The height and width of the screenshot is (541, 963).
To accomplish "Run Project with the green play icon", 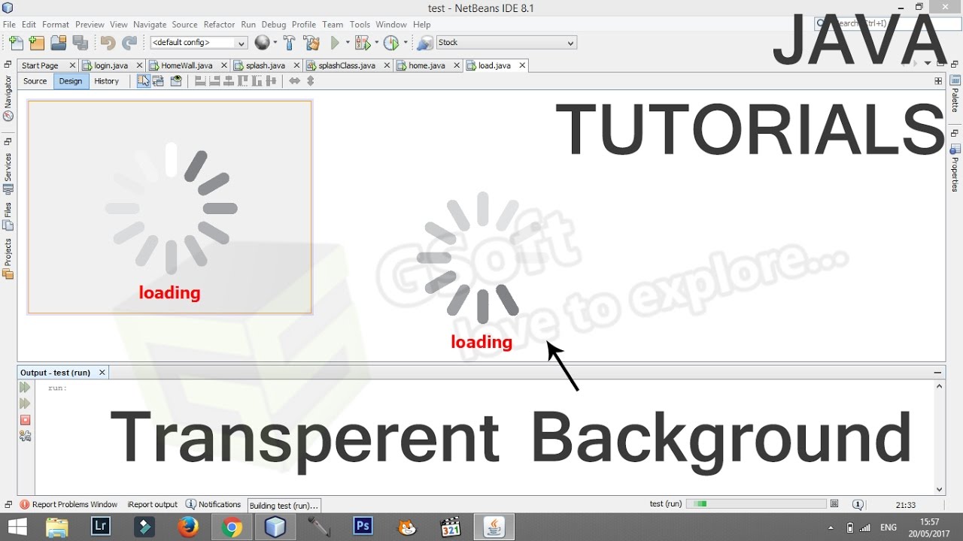I will [x=335, y=43].
